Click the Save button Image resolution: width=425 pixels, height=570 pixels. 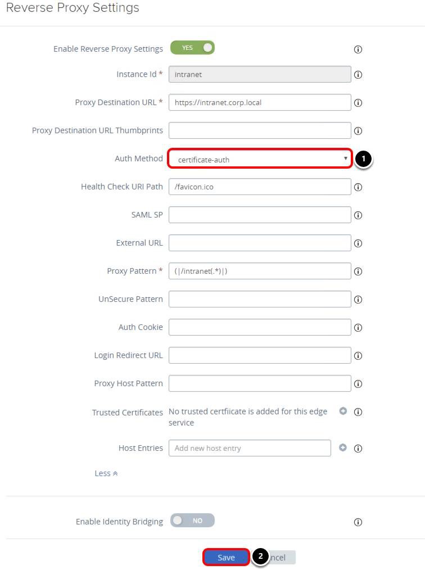(226, 557)
